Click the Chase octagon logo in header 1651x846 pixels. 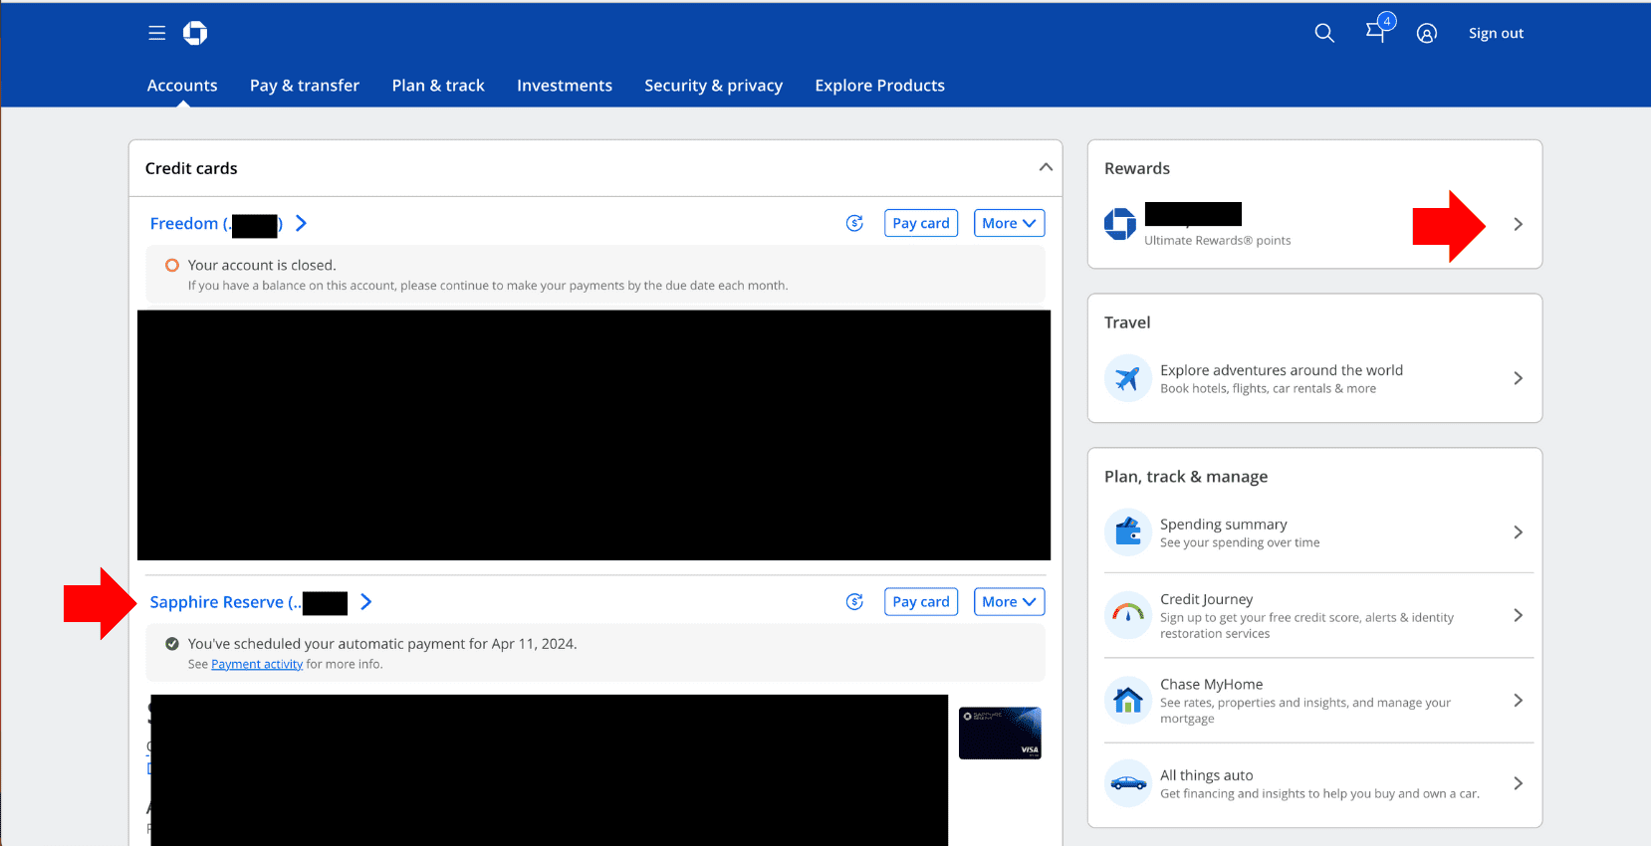(x=195, y=33)
